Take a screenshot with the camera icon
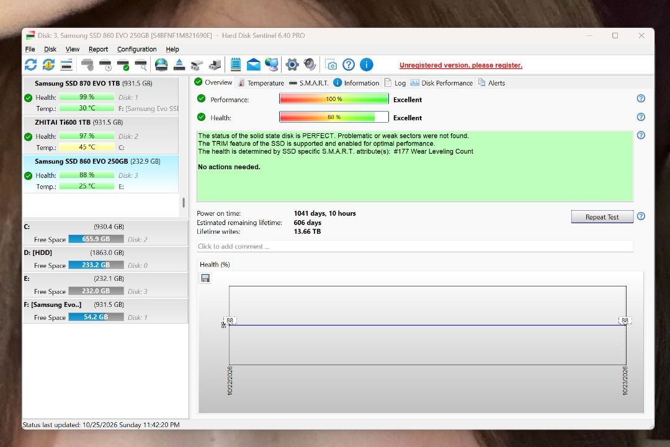 (331, 65)
